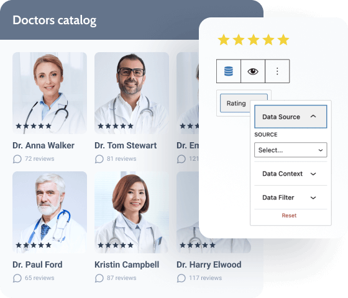Expand the Data Context section

pos(291,174)
